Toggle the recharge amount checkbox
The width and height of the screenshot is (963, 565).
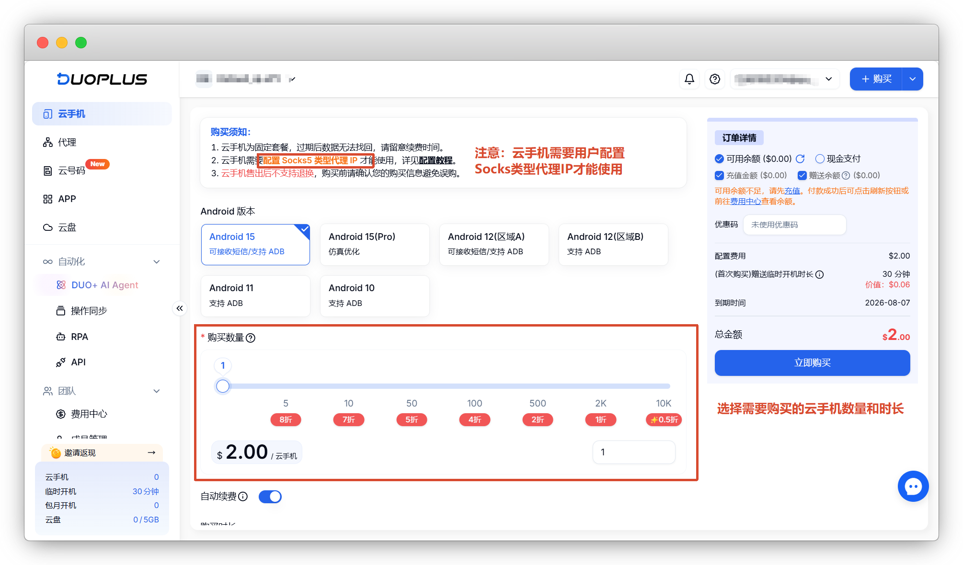pyautogui.click(x=719, y=176)
